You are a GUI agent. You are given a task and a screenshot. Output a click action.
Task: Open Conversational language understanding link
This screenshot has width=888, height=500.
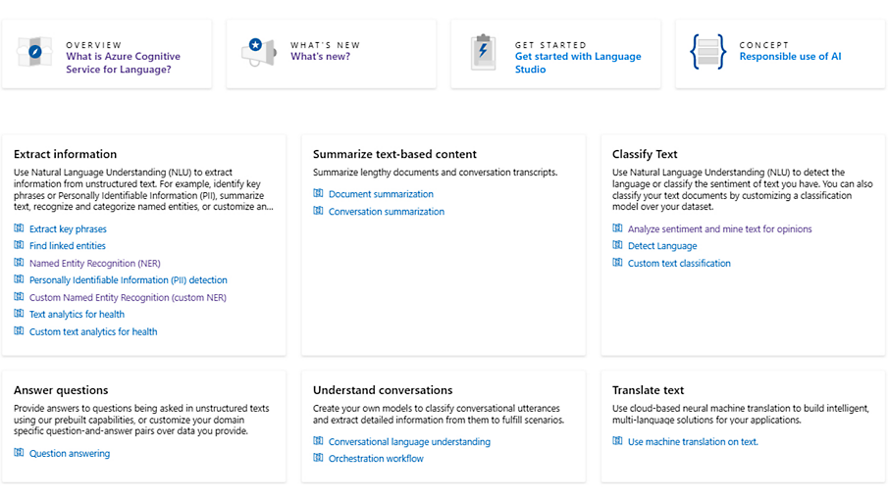pos(409,442)
